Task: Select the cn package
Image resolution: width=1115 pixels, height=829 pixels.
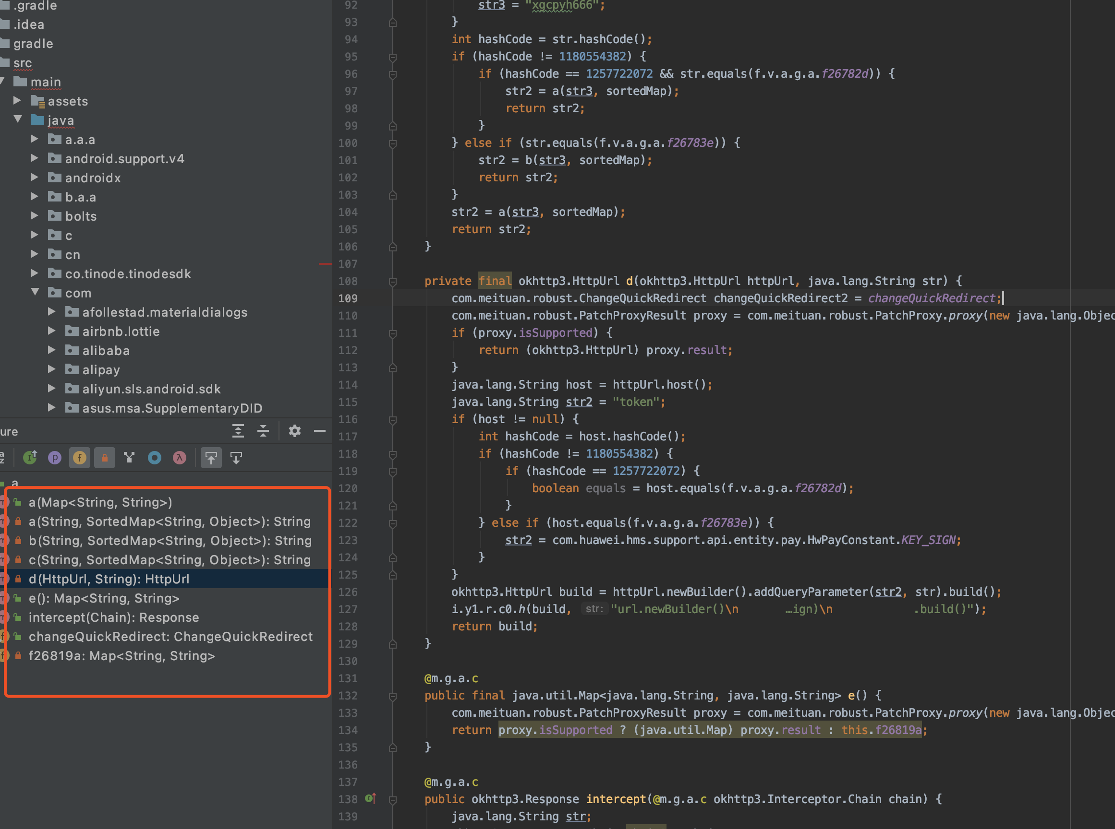Action: (x=73, y=255)
